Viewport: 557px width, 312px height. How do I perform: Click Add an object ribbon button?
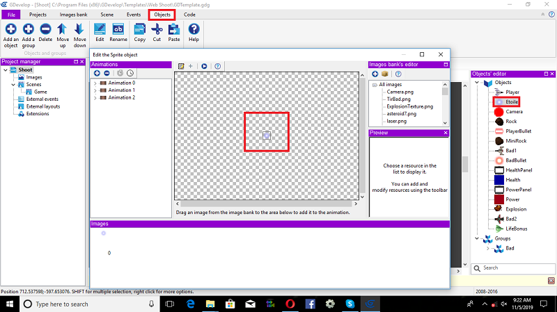tap(10, 35)
